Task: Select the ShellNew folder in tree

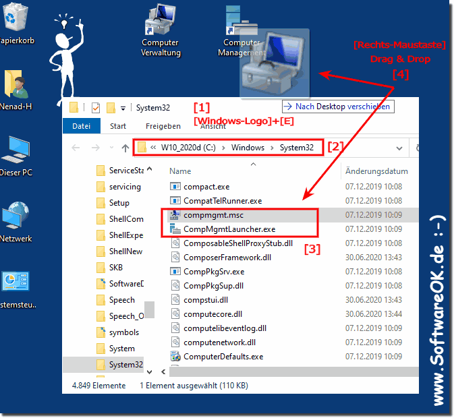Action: [x=119, y=251]
